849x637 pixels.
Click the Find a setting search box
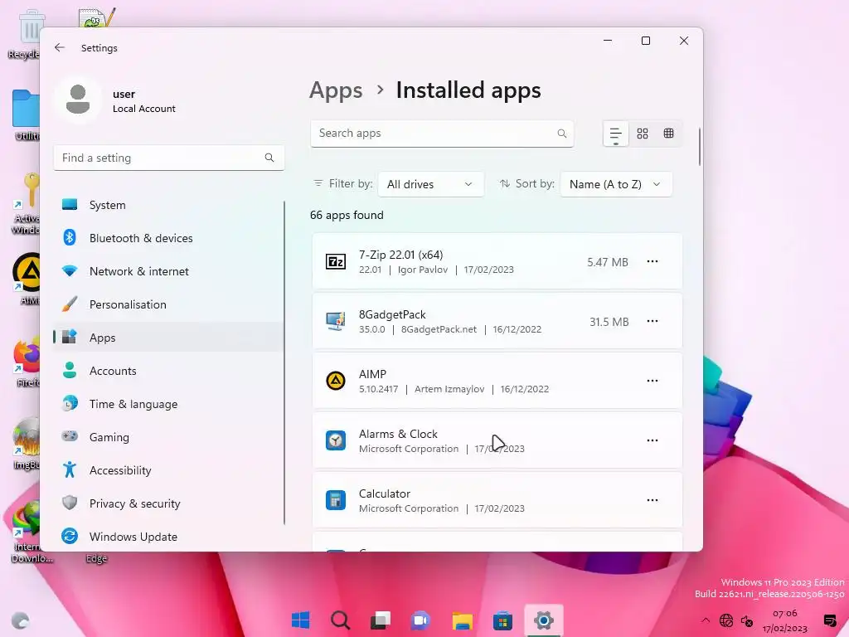click(169, 158)
